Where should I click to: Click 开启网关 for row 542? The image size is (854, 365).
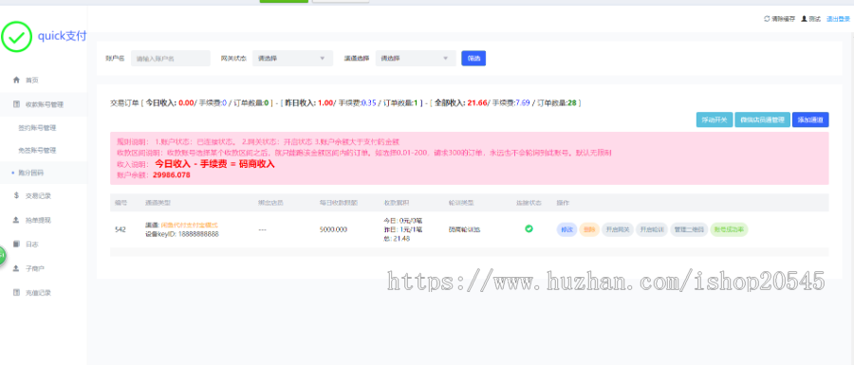[x=617, y=229]
